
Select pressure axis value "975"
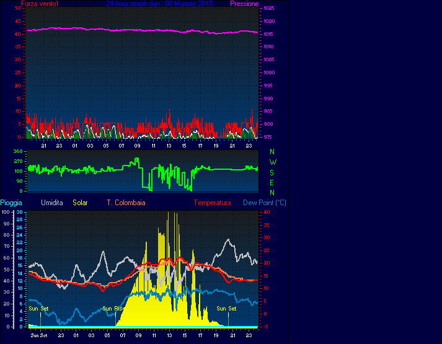tap(268, 137)
